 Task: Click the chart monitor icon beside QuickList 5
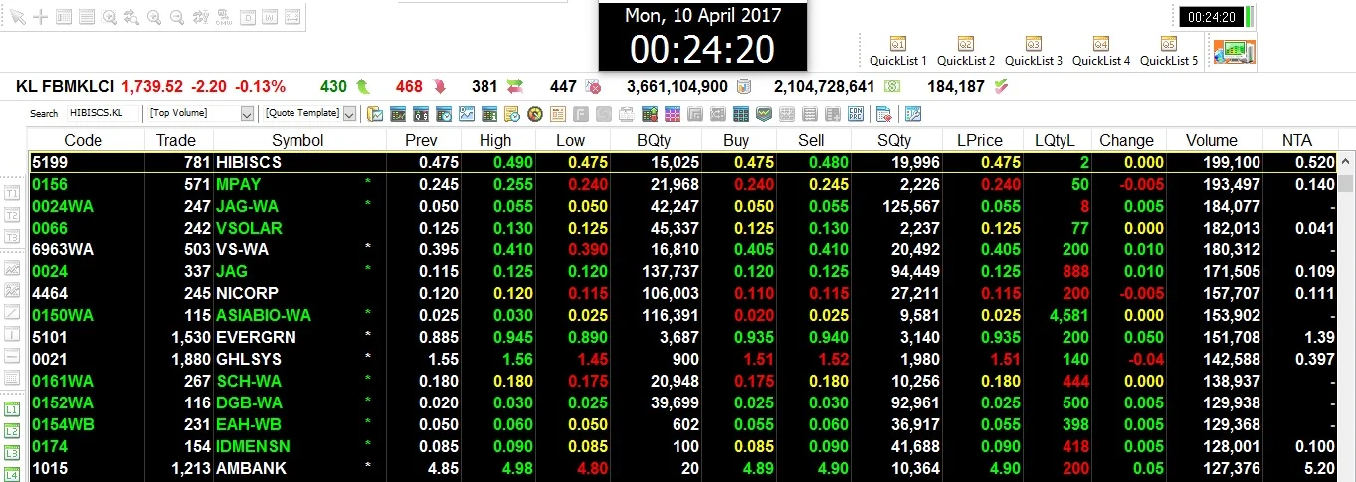tap(1234, 50)
